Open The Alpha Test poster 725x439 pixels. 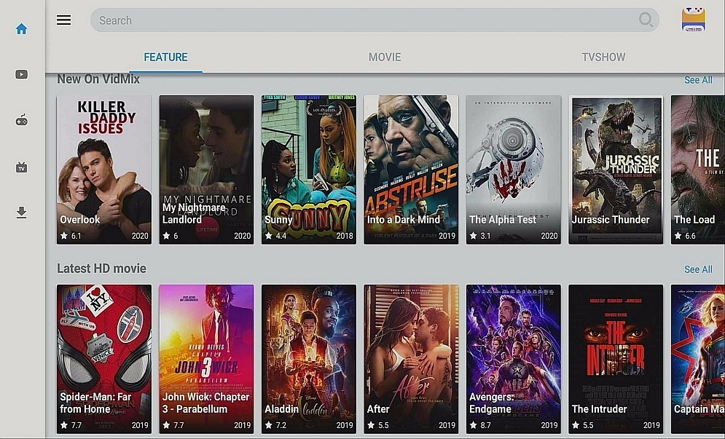[513, 170]
